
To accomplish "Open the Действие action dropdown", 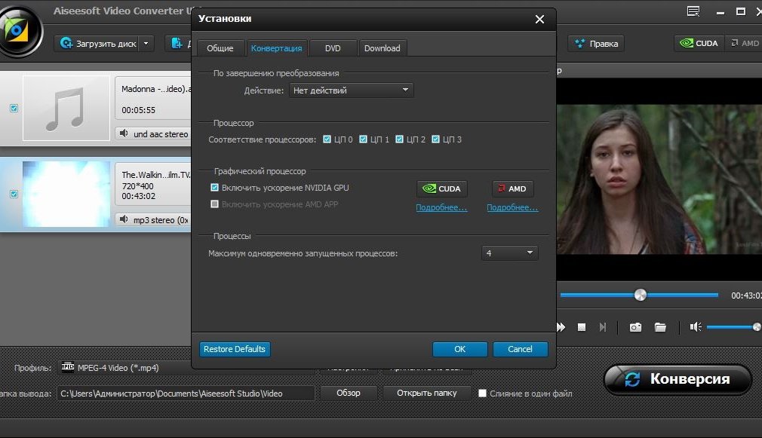I will [x=352, y=90].
